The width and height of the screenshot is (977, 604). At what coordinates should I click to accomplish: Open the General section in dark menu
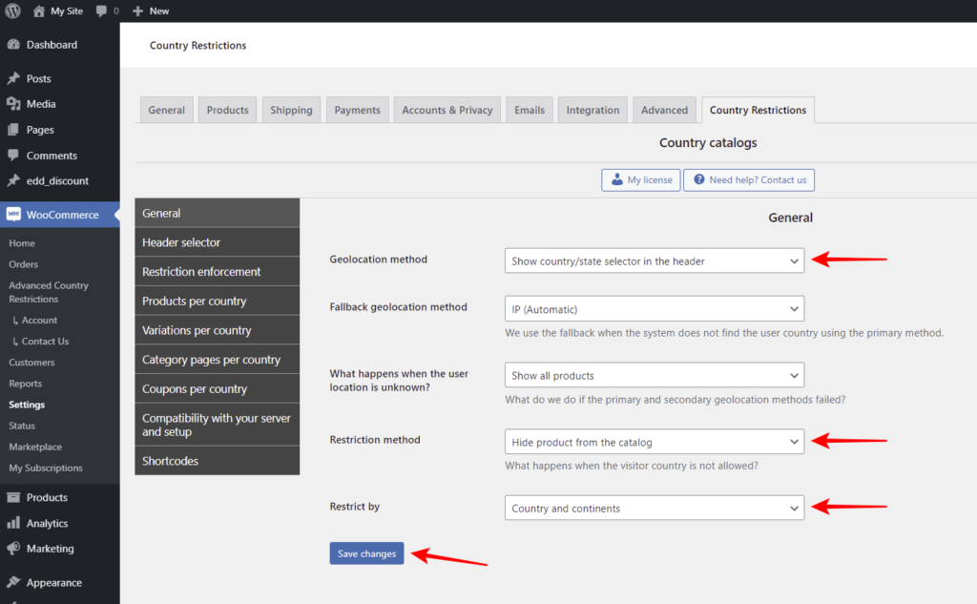[217, 213]
